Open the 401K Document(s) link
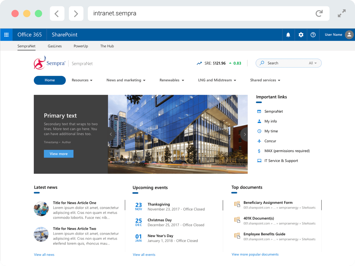This screenshot has width=355, height=266. [259, 218]
